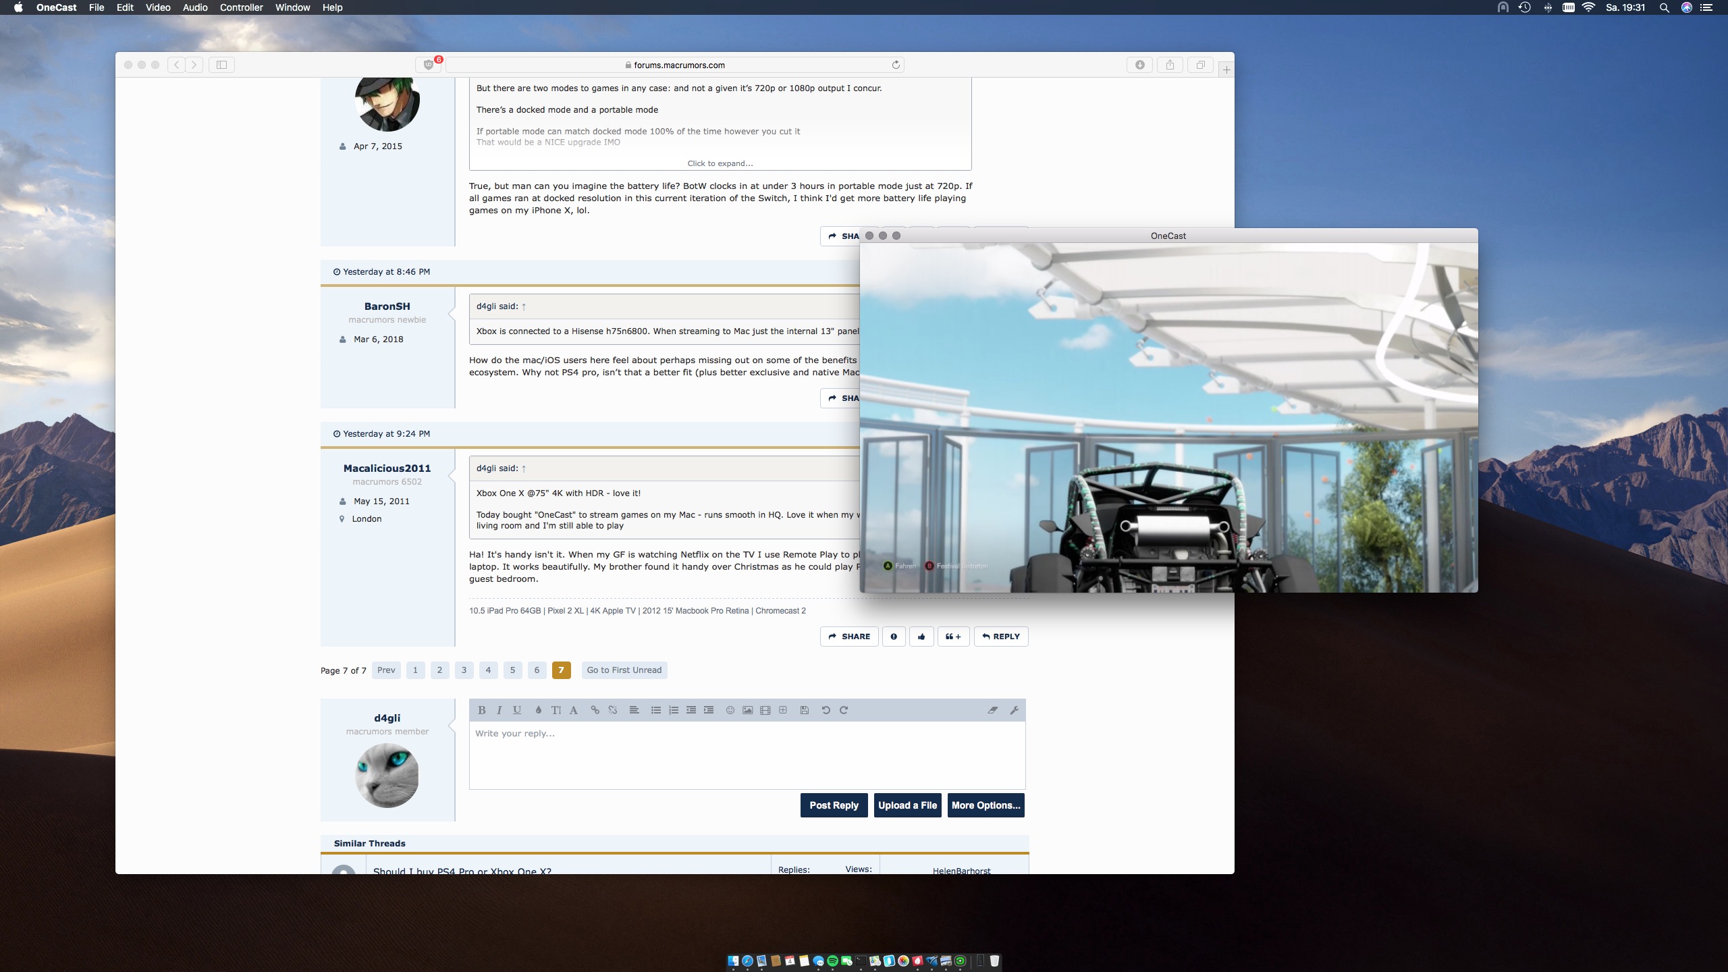This screenshot has height=972, width=1728.
Task: Reply to Macalicious2011's post
Action: click(x=1001, y=637)
